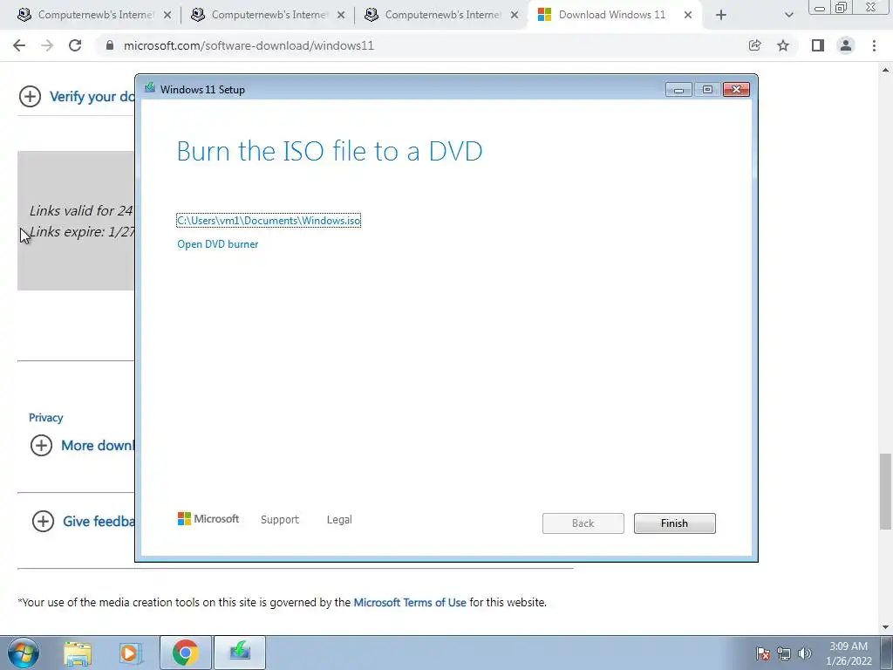Click the Finish button in setup
This screenshot has height=670, width=893.
click(674, 523)
